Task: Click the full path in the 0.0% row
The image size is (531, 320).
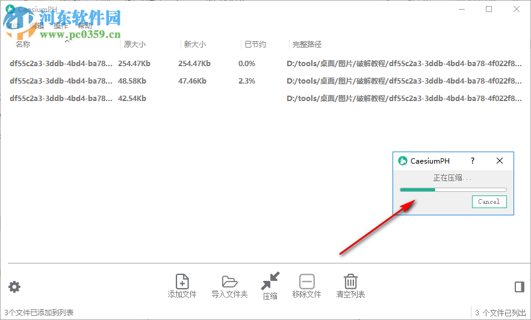Action: (404, 63)
